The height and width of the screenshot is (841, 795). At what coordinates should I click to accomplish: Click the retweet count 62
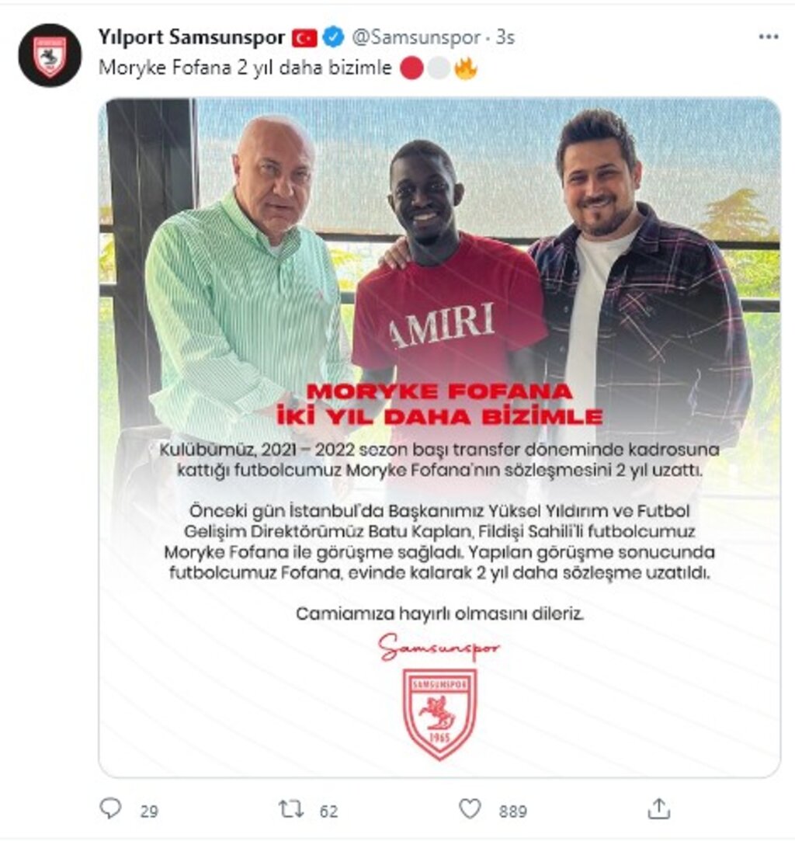click(328, 811)
